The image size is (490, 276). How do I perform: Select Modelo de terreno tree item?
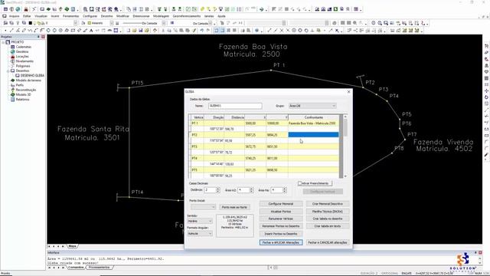click(x=28, y=80)
